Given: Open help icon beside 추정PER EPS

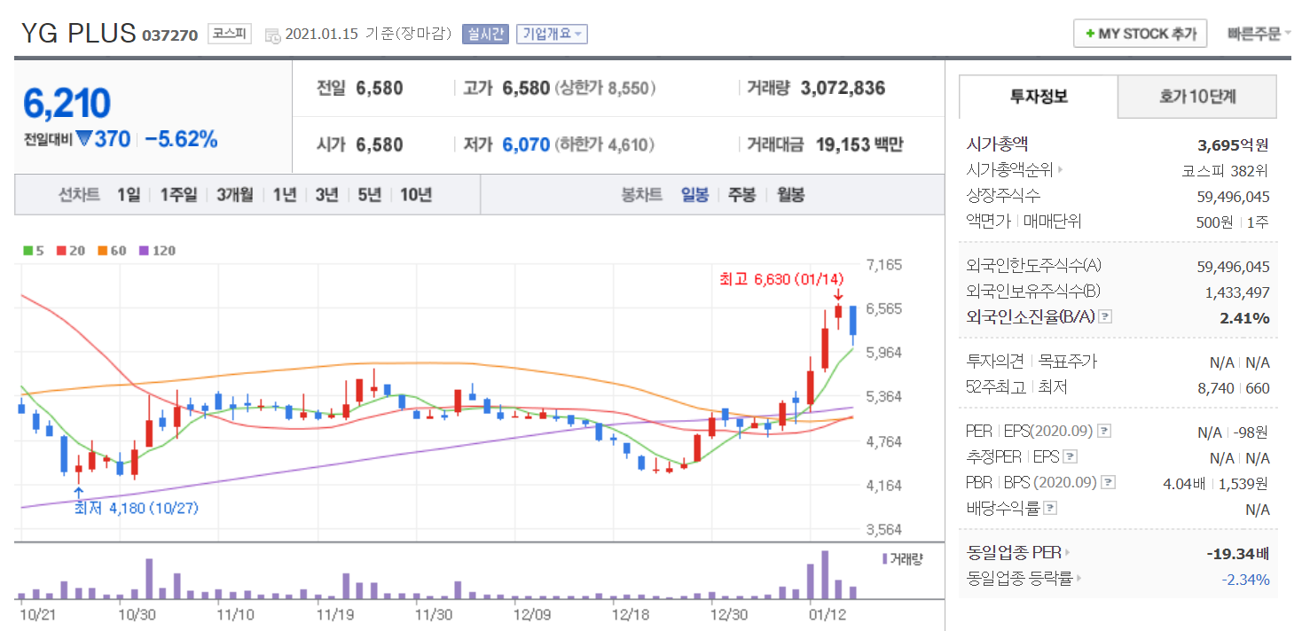Looking at the screenshot, I should tap(1071, 457).
